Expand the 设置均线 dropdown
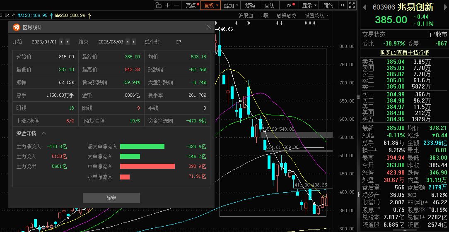Screen dimensions: 449x232 [316, 15]
